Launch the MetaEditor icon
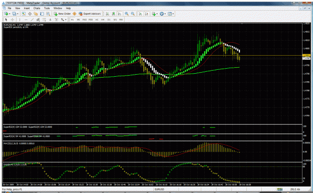313x193 pixels. coord(75,14)
